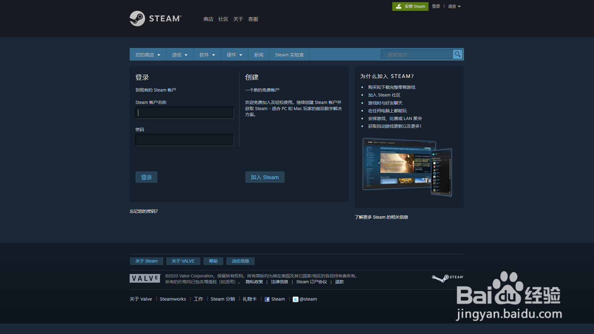Click the Steam logo in the header
Screen dimensions: 594x334
pyautogui.click(x=156, y=19)
